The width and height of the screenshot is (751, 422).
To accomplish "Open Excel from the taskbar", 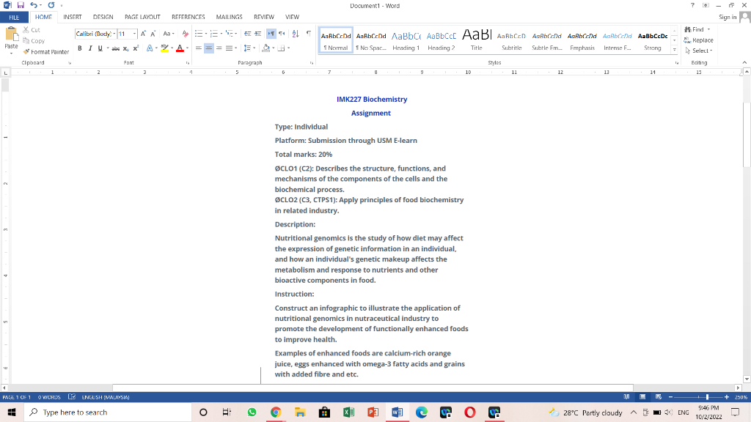I will point(348,412).
